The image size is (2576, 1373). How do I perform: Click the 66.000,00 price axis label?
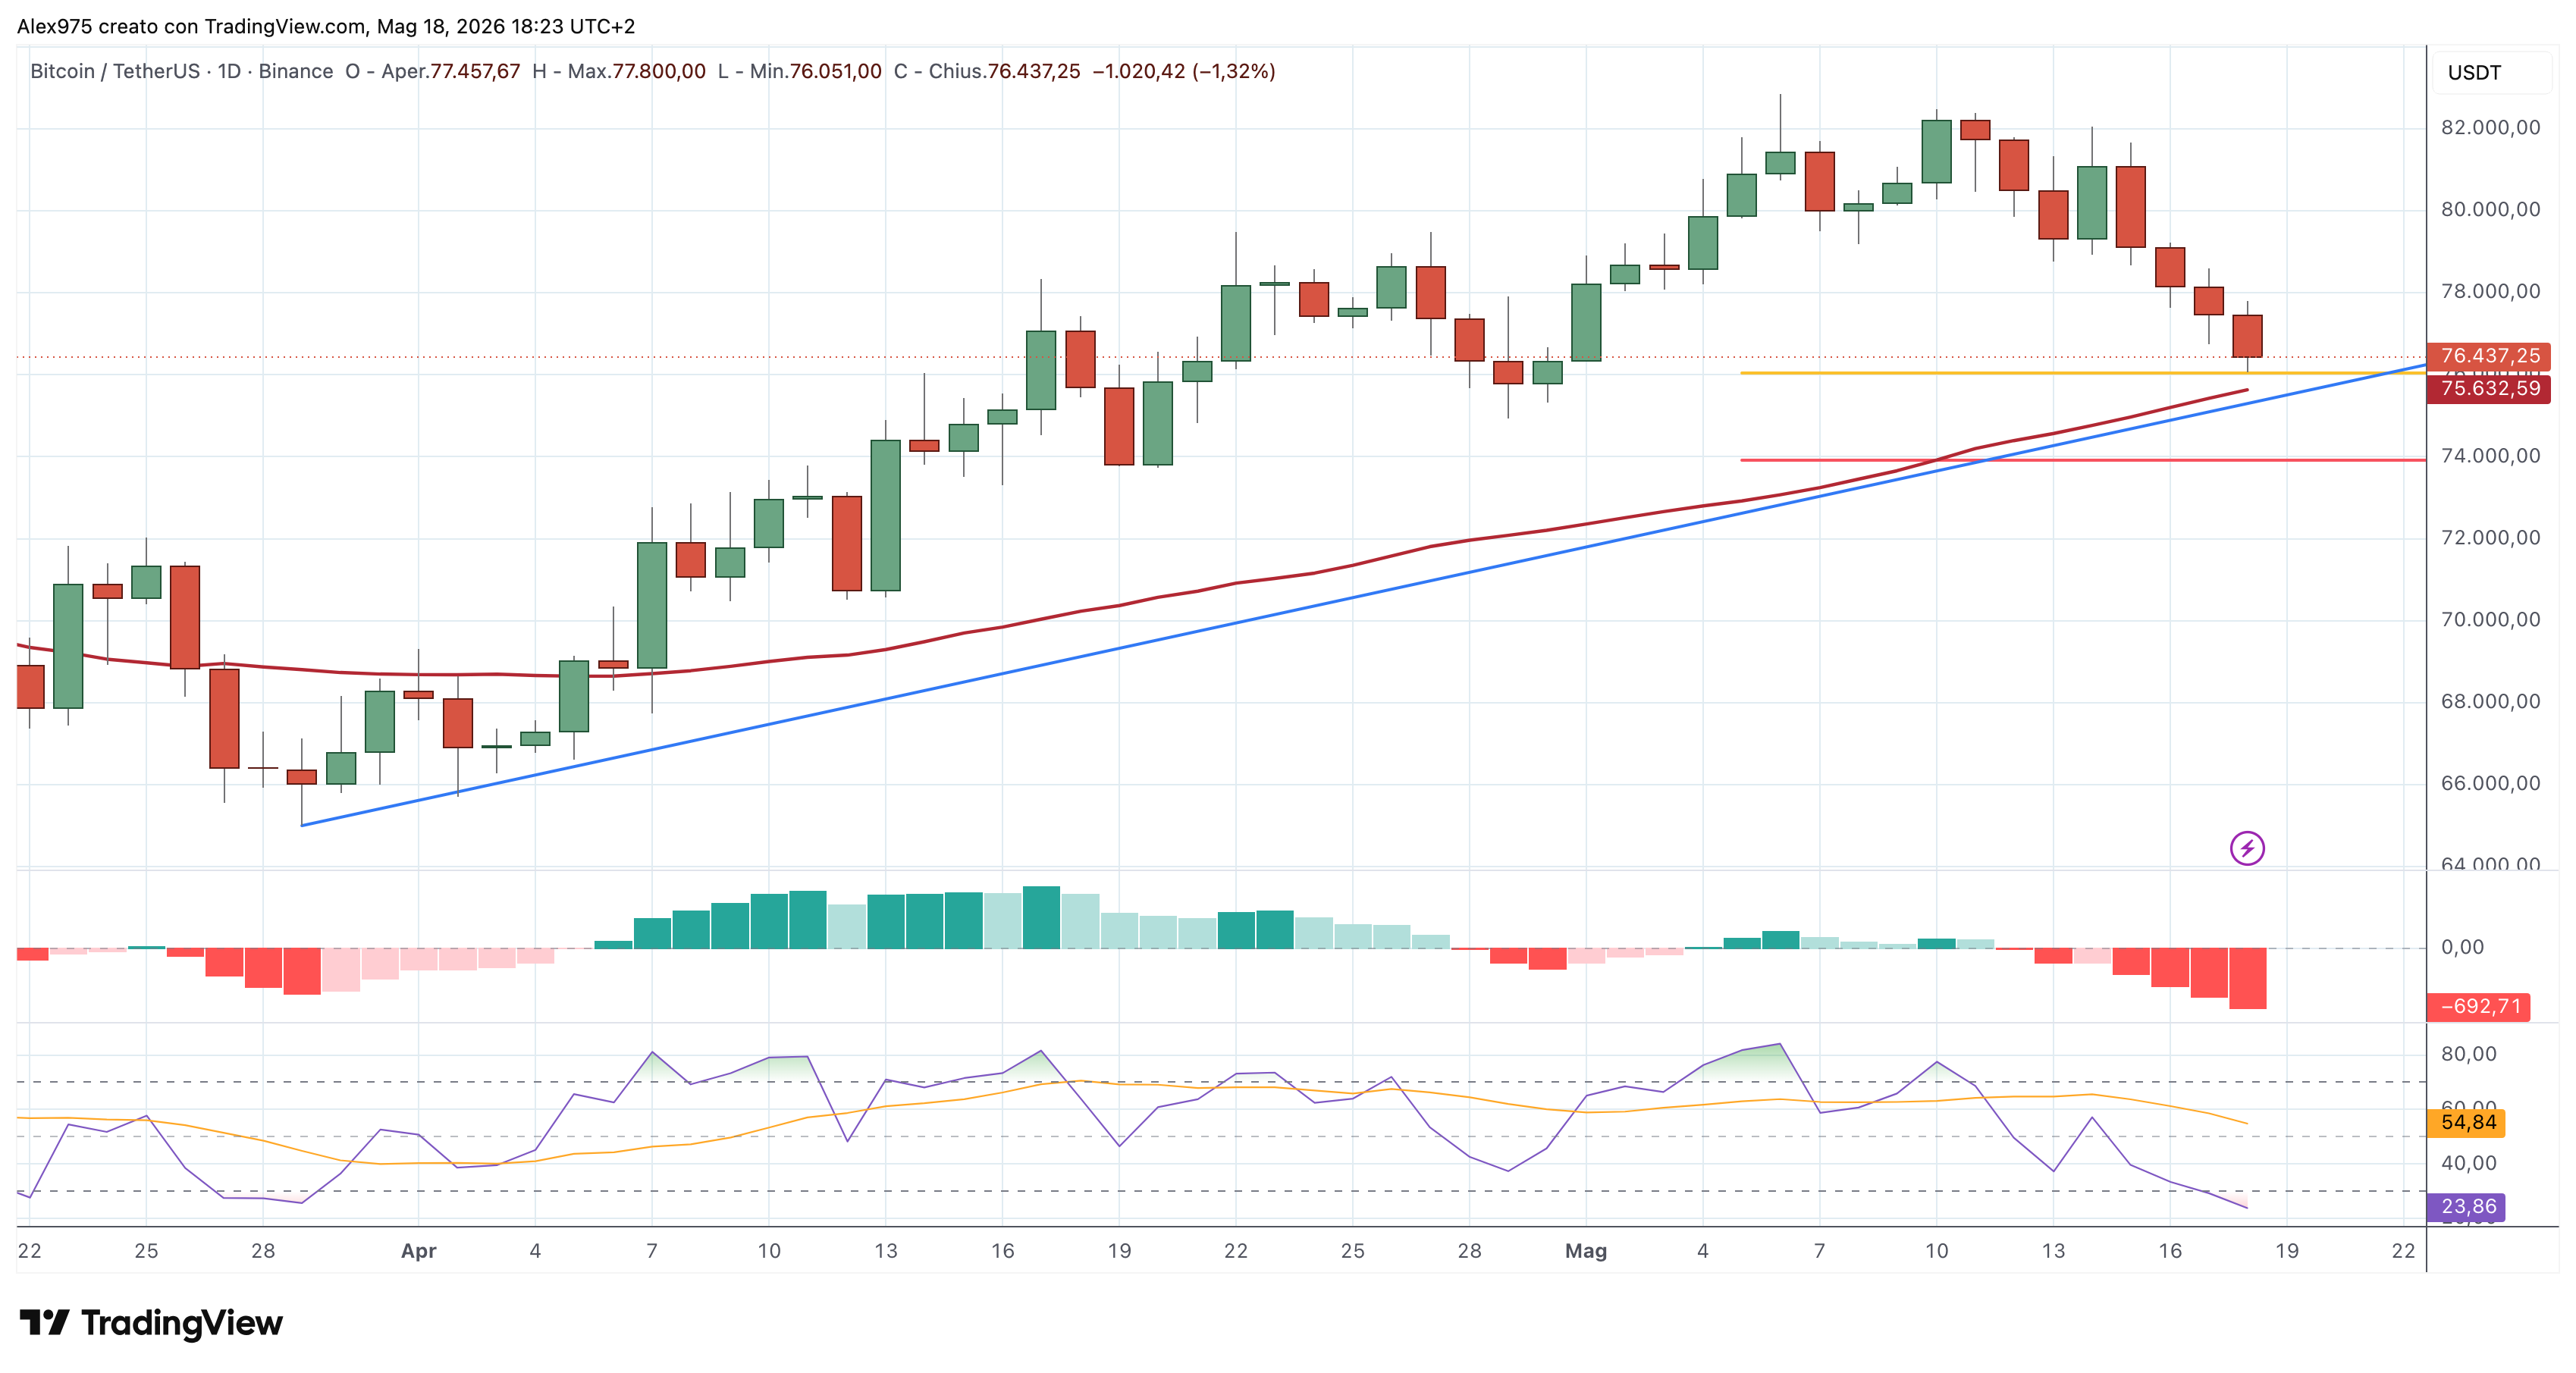tap(2490, 783)
